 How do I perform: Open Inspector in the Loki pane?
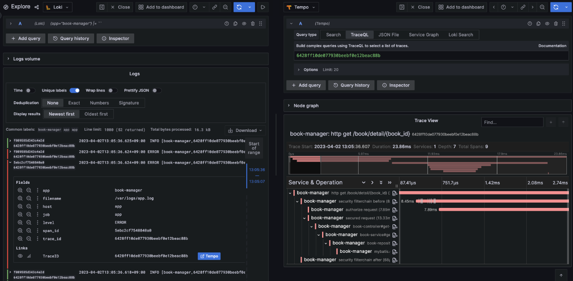click(115, 38)
